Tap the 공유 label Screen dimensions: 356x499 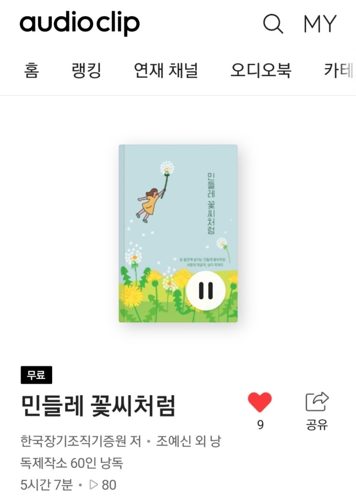[317, 425]
